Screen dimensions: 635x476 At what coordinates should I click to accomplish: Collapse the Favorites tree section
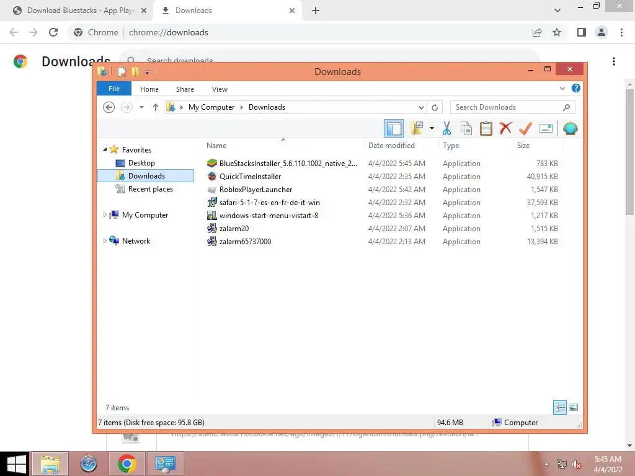point(105,149)
